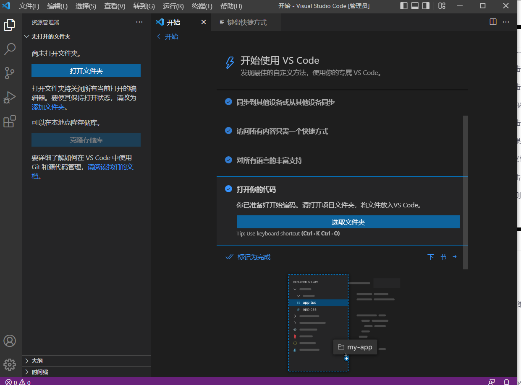Open the Explorer view in activity bar

click(x=10, y=25)
